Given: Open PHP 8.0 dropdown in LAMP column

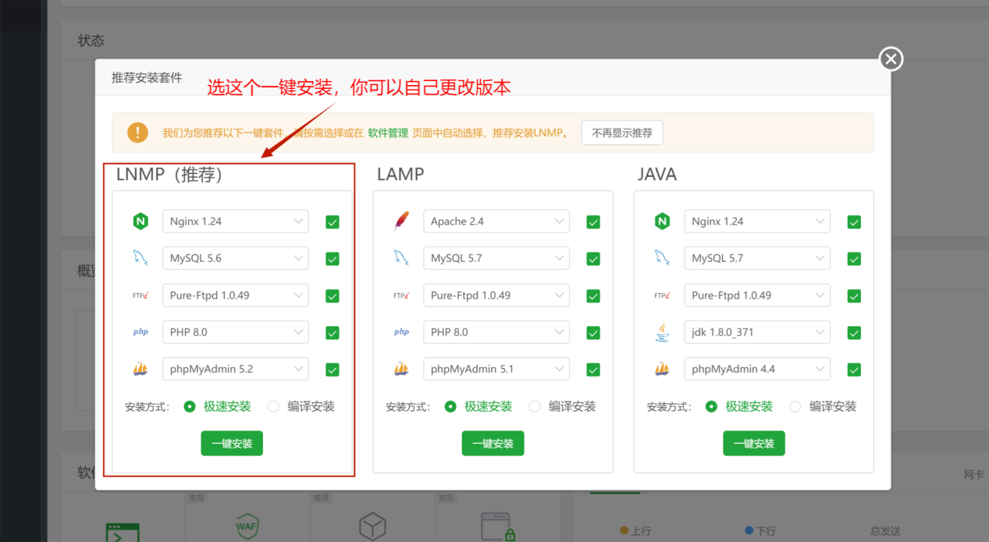Looking at the screenshot, I should coord(496,332).
